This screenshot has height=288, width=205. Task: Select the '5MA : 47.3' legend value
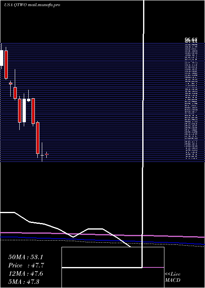(x=24, y=281)
